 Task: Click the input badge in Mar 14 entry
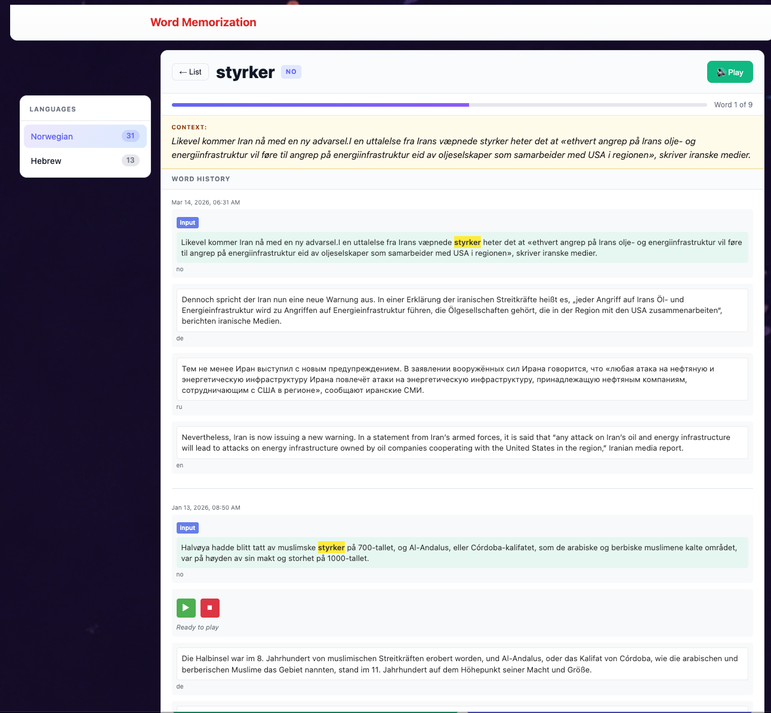(x=187, y=223)
